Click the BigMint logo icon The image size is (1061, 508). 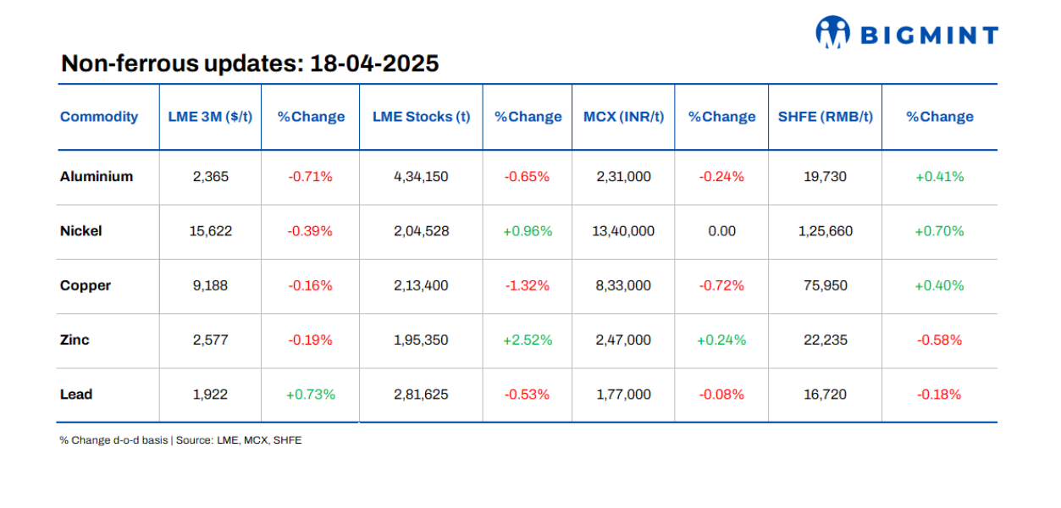pos(832,33)
